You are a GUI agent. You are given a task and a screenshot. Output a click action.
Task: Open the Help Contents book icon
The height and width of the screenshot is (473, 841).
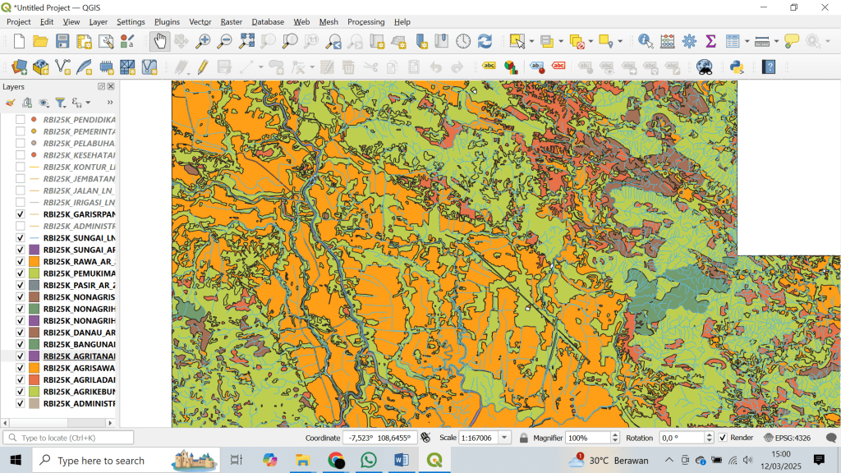[x=769, y=67]
